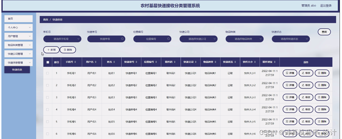The image size is (342, 139).
Task: Click 修改 for row 3
Action: pos(306,97)
